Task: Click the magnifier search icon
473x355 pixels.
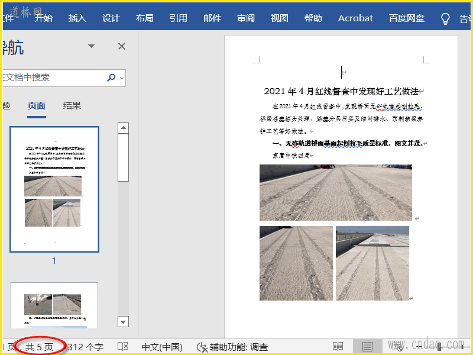Action: 111,78
